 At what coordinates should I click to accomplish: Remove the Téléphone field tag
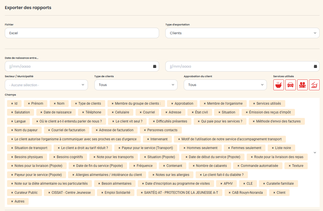(83, 112)
